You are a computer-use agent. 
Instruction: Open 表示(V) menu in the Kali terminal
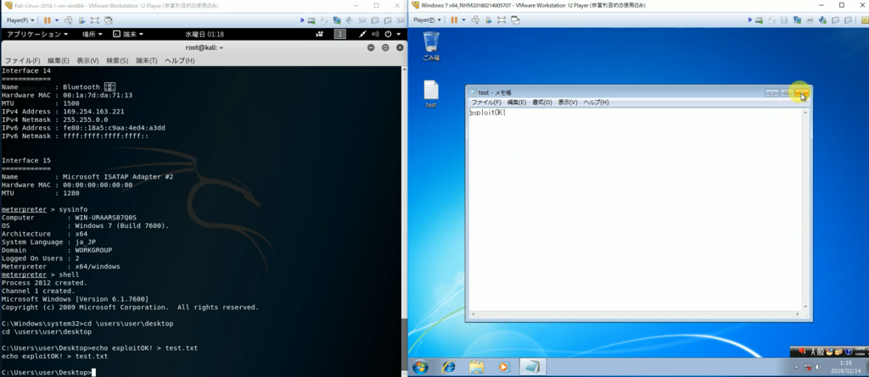[x=87, y=60]
